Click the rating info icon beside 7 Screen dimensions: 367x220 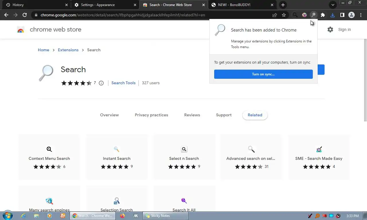(101, 83)
